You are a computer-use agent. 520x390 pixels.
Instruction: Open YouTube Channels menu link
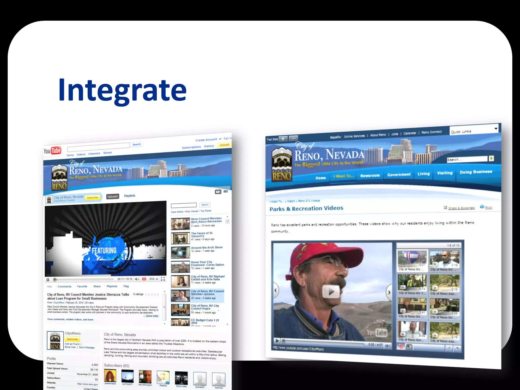94,154
